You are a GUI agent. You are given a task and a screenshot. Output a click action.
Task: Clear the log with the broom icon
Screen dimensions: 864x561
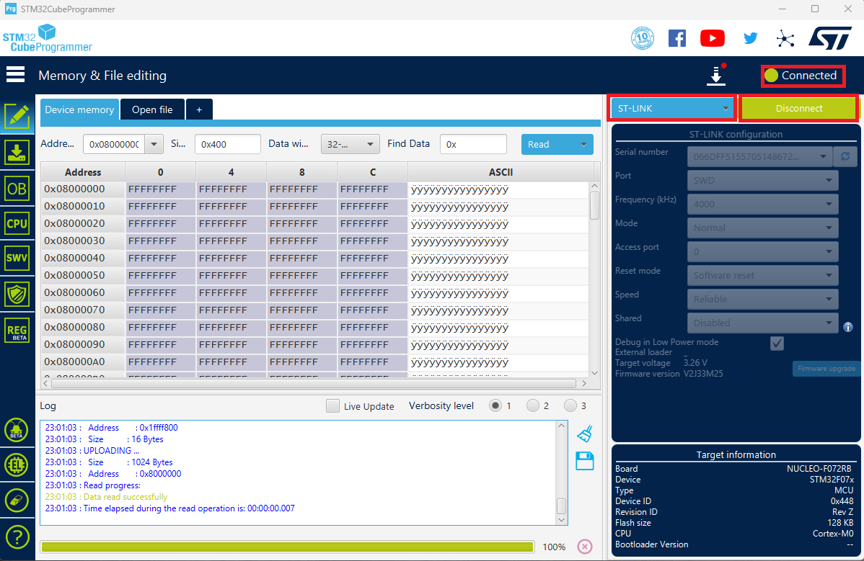(x=585, y=434)
